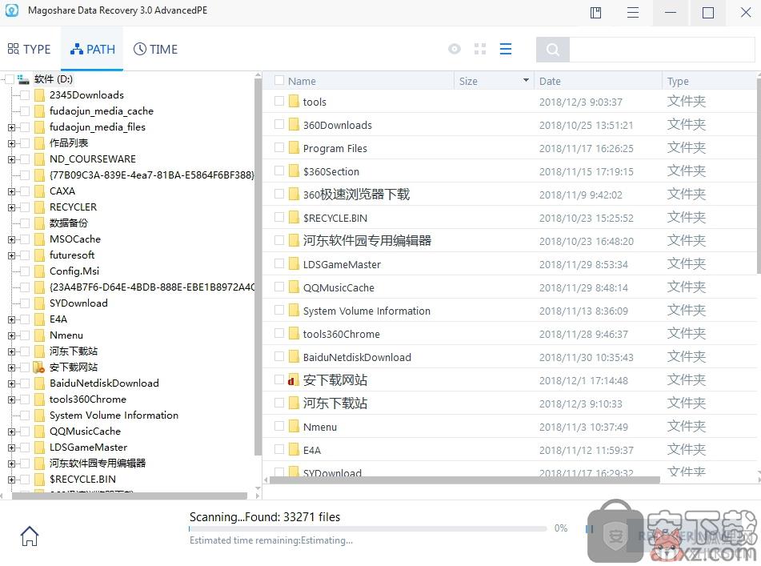
Task: Click the 360Downloads folder icon
Action: point(294,125)
